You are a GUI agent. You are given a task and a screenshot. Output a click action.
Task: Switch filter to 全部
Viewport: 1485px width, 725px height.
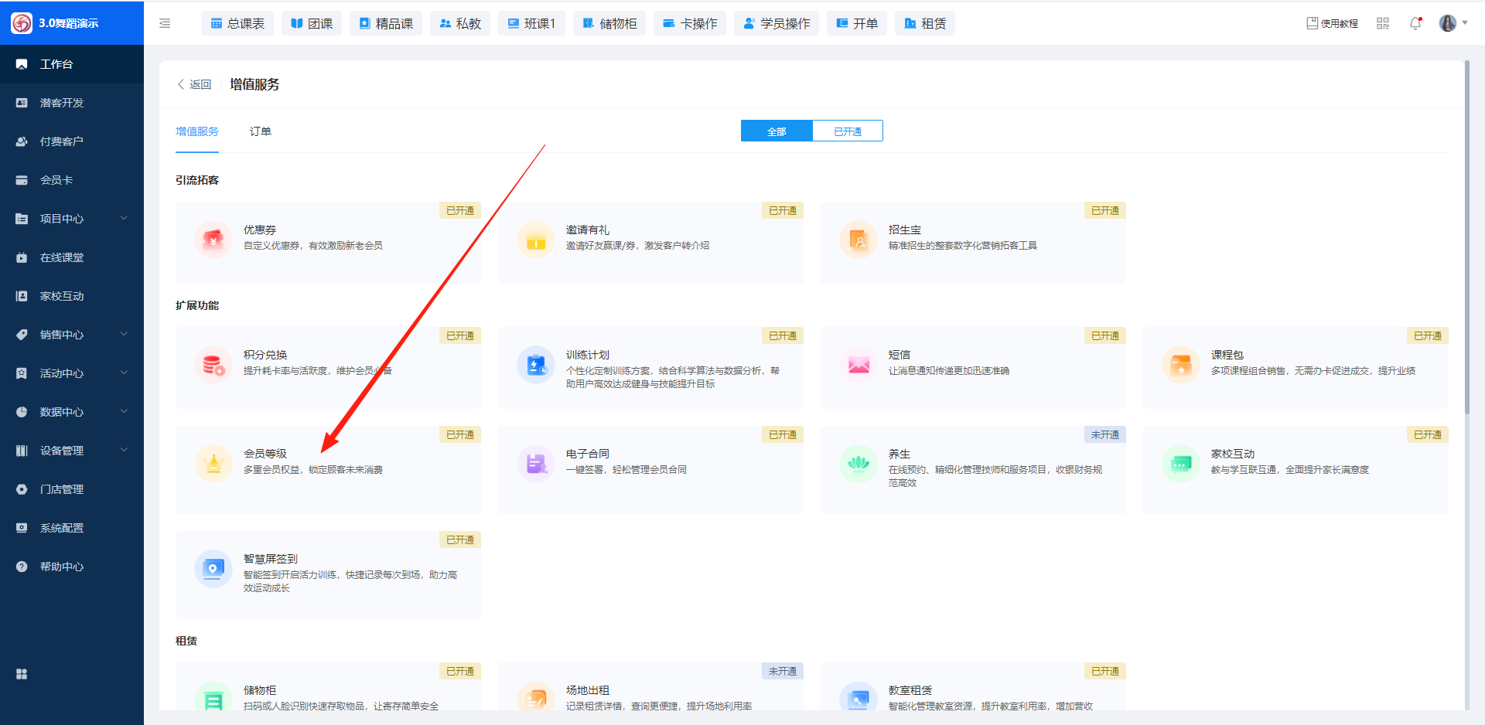coord(777,131)
